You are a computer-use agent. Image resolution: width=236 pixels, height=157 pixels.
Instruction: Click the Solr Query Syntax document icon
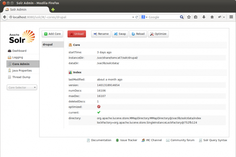[x=201, y=140]
